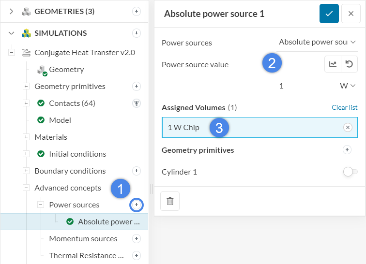The image size is (366, 264).
Task: Click the Geometry node icon
Action: pos(42,71)
